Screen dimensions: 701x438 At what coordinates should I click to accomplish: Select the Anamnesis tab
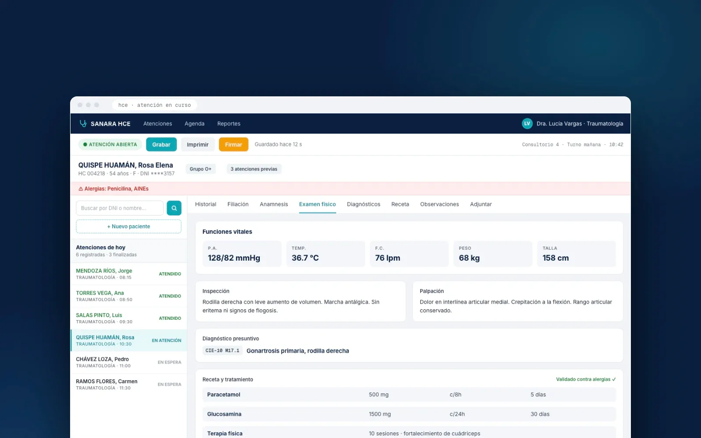[274, 204]
